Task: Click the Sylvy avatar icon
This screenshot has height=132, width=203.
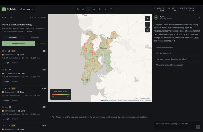Action: (156, 17)
